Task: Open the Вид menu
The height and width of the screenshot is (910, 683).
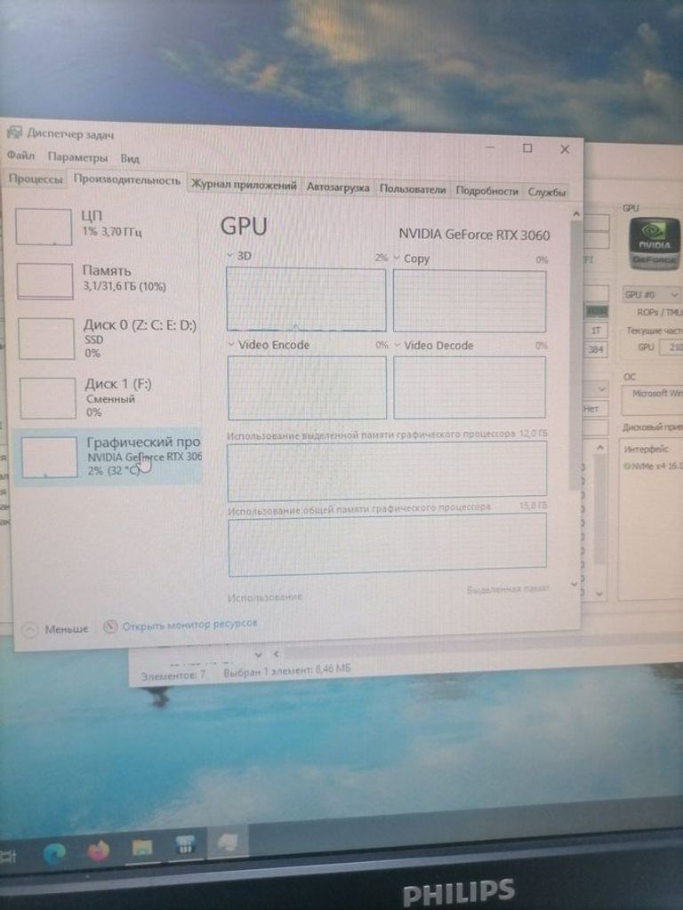Action: click(x=130, y=158)
